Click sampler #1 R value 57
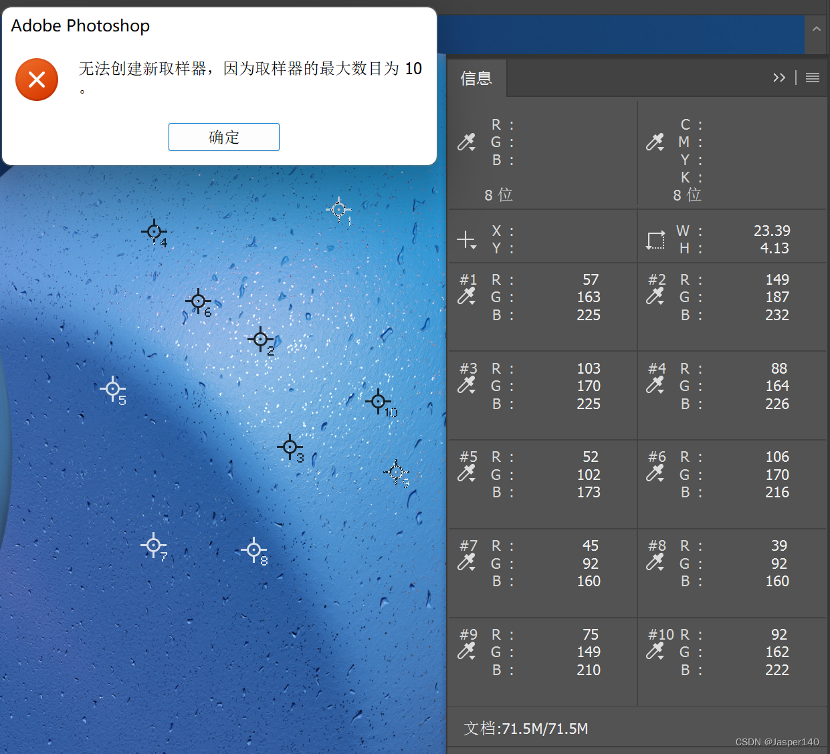 pos(591,279)
